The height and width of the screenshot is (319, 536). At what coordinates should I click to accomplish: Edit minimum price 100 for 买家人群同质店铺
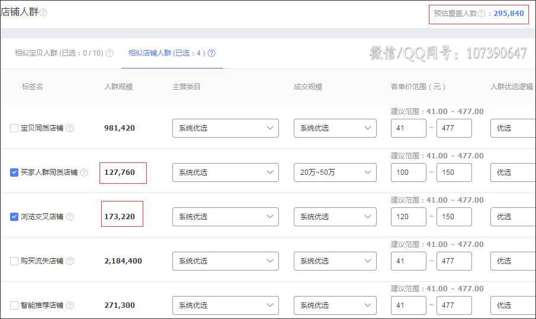pyautogui.click(x=409, y=172)
